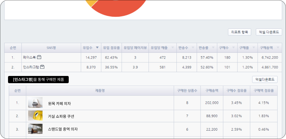
Task: Select the 원목 카페 의자 product name
Action: [x=60, y=103]
